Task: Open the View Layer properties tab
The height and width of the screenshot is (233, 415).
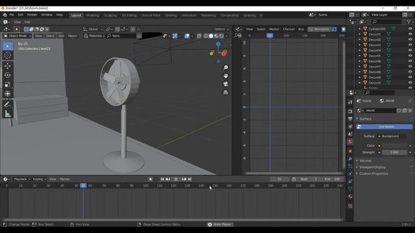Action: tap(350, 127)
